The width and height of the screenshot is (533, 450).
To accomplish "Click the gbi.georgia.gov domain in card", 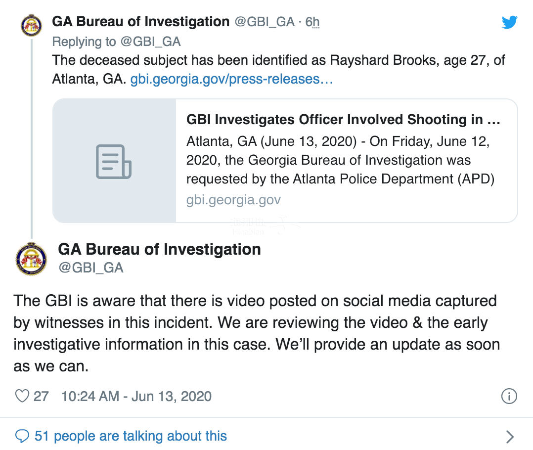I will (233, 200).
